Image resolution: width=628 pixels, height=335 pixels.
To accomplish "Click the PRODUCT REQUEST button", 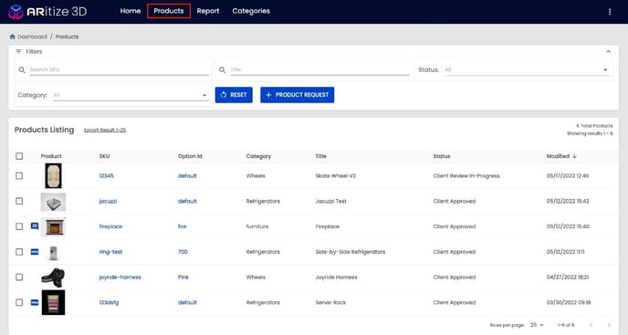I will (298, 95).
